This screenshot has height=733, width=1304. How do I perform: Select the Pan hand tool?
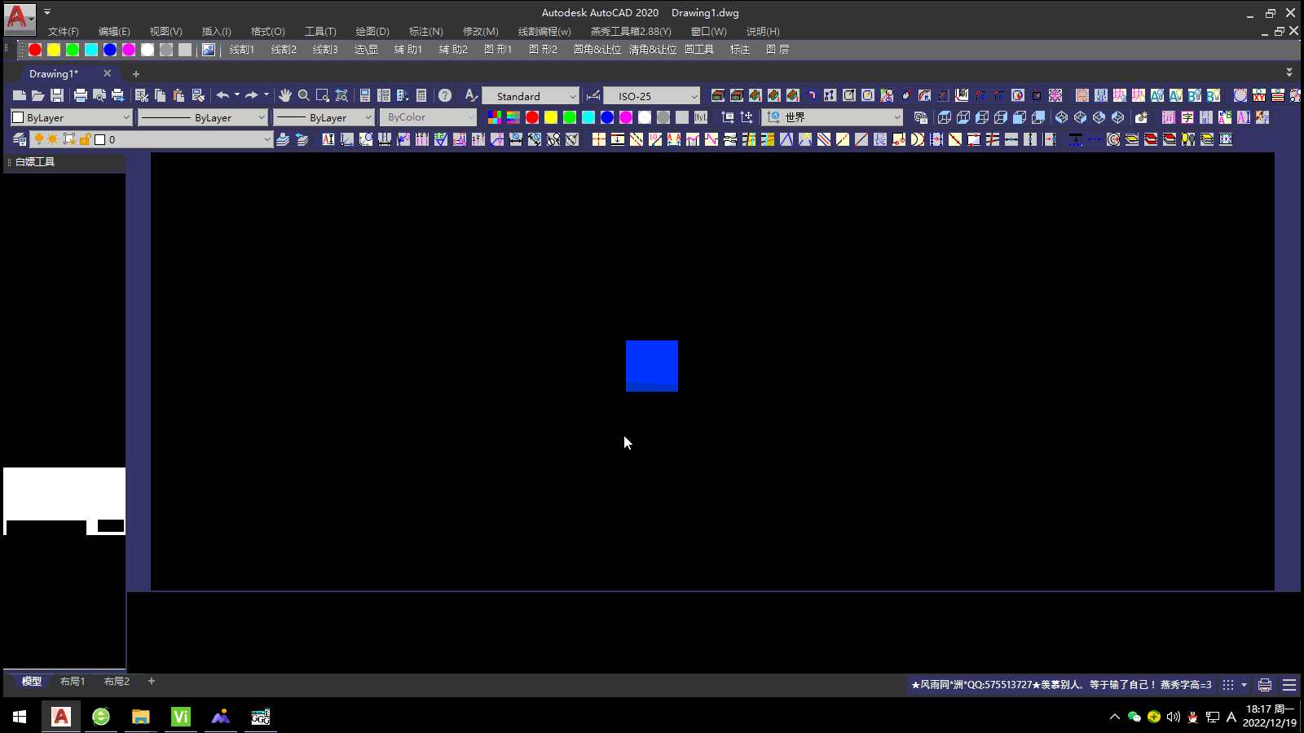click(x=285, y=95)
